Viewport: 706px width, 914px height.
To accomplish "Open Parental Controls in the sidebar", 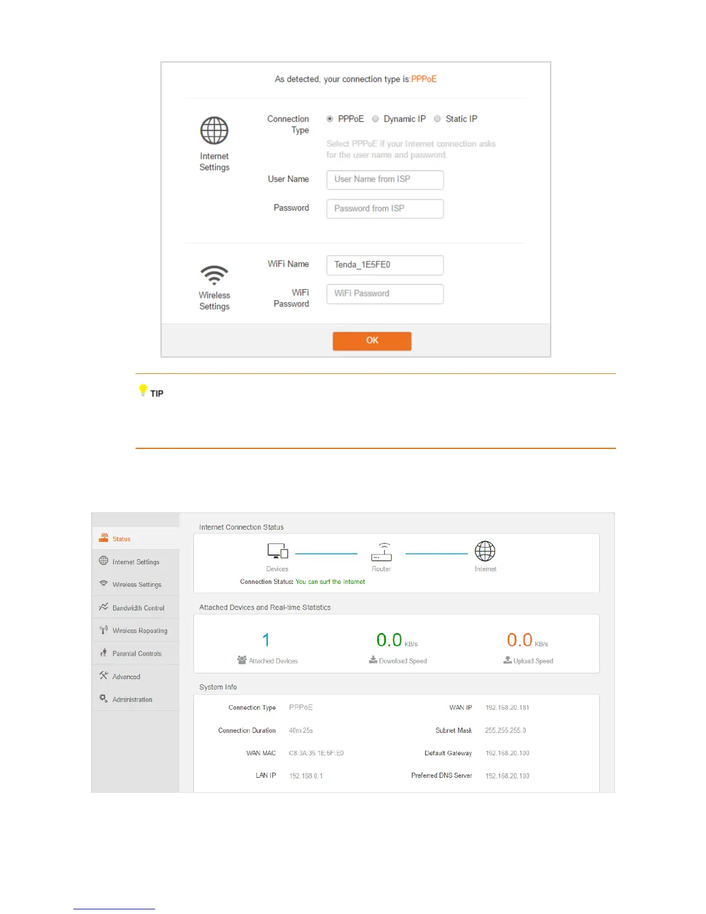I will (x=136, y=653).
